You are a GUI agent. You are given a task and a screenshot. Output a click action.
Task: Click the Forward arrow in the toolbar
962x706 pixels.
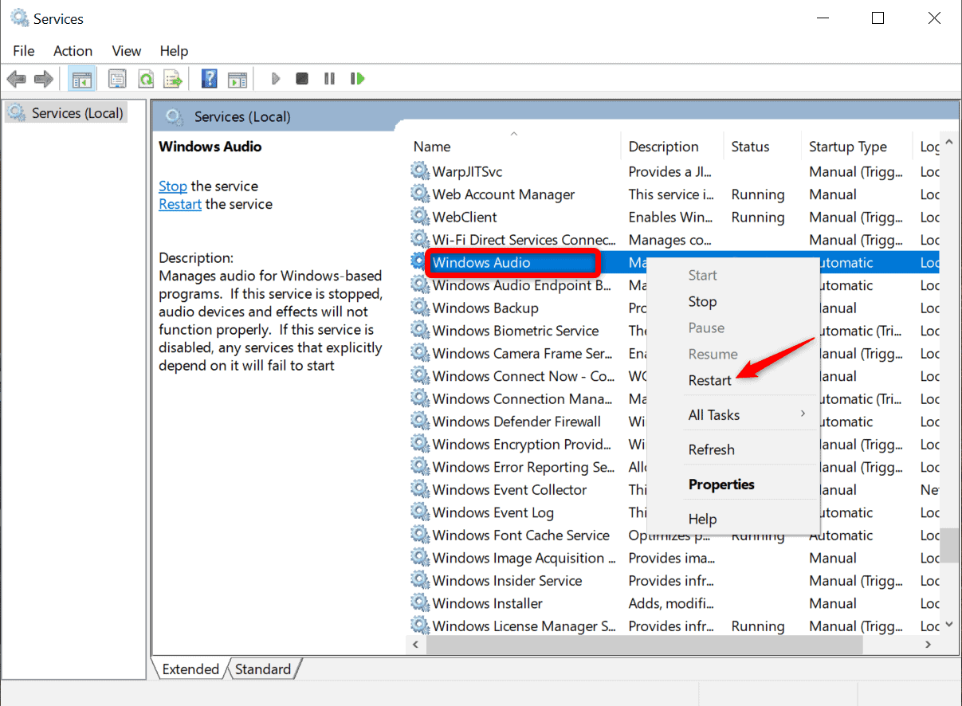[x=44, y=79]
